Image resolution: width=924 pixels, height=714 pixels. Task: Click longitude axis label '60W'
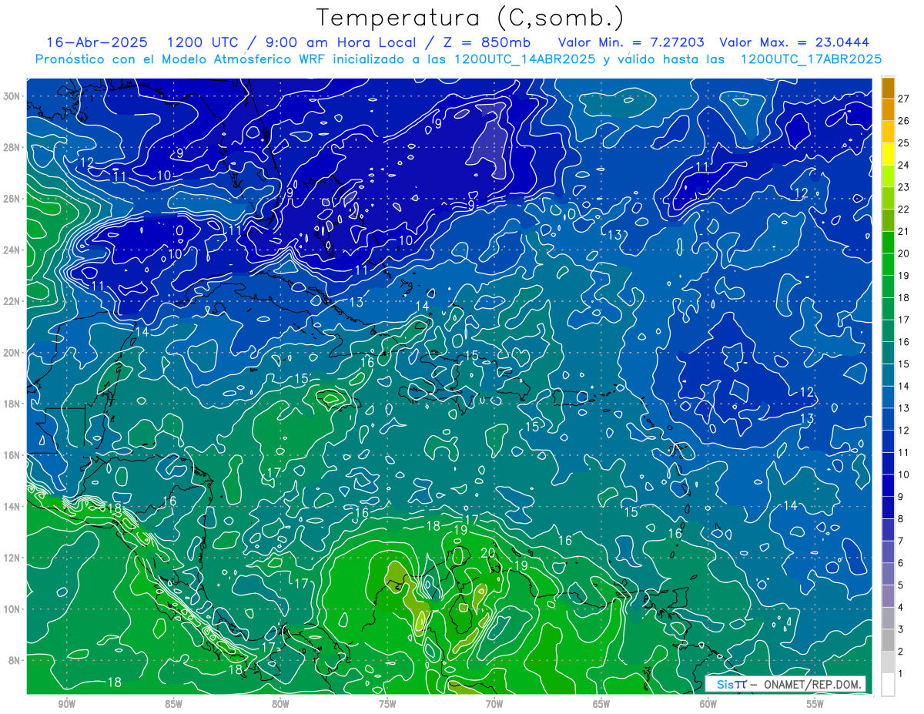coord(708,704)
